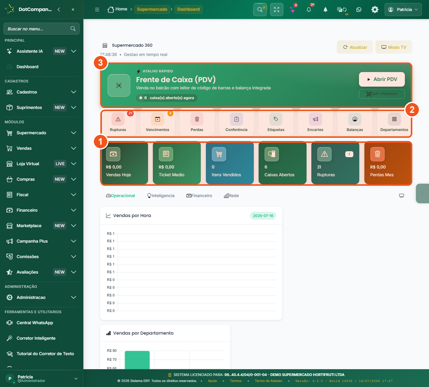Open the Rupturas quick shortcut tile
The width and height of the screenshot is (429, 387).
point(118,123)
